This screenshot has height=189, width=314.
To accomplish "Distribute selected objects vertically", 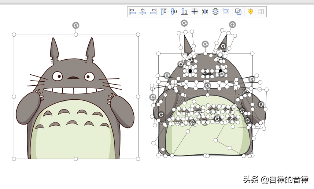I will click(x=215, y=12).
